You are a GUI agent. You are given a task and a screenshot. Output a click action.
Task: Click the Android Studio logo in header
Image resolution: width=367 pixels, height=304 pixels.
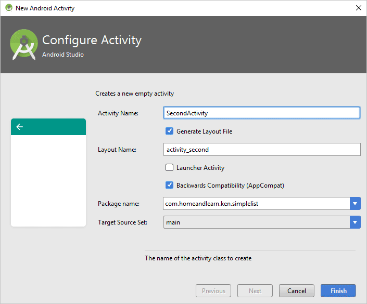pyautogui.click(x=24, y=45)
